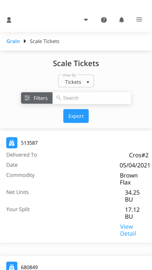Focus the Search input field
This screenshot has width=152, height=270.
pos(92,98)
